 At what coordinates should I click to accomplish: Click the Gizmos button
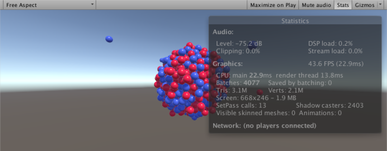(x=364, y=5)
